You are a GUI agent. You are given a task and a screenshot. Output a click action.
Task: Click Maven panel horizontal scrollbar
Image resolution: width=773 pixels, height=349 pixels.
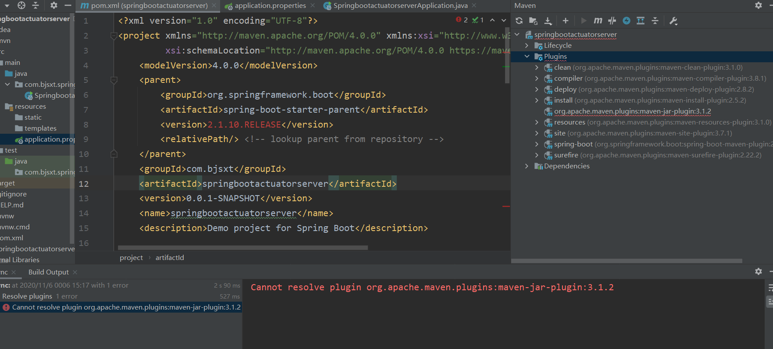[x=627, y=261]
